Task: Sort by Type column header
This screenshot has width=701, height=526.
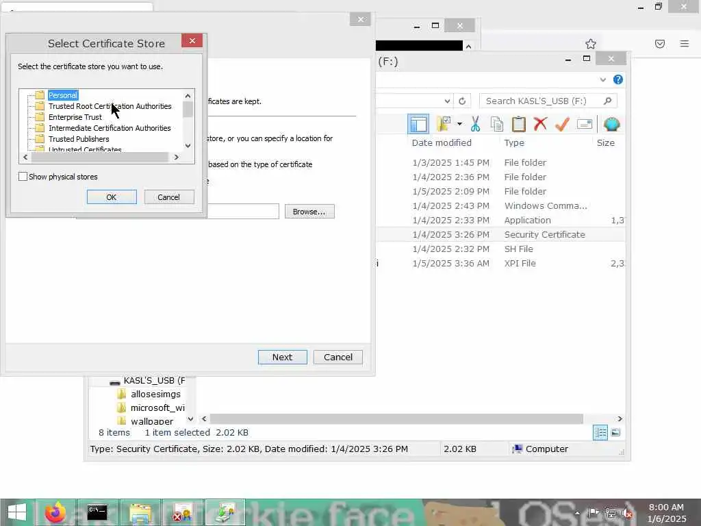Action: tap(514, 142)
